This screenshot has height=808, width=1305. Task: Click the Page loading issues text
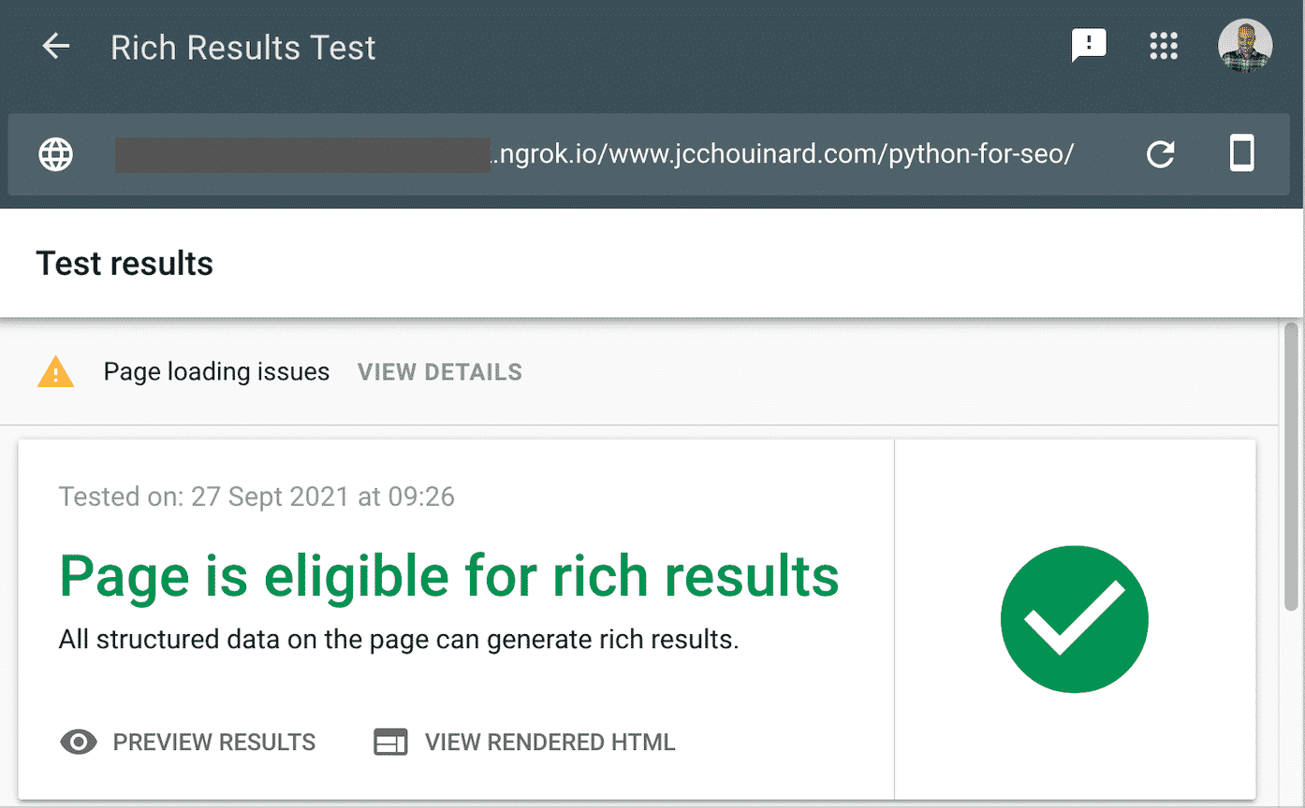[216, 372]
